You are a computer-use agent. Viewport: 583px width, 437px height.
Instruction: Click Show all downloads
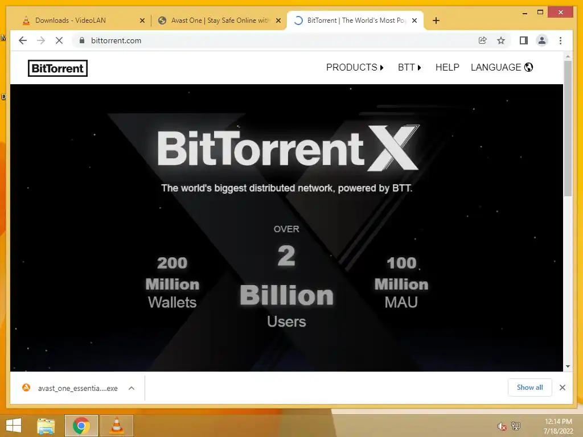tap(530, 387)
